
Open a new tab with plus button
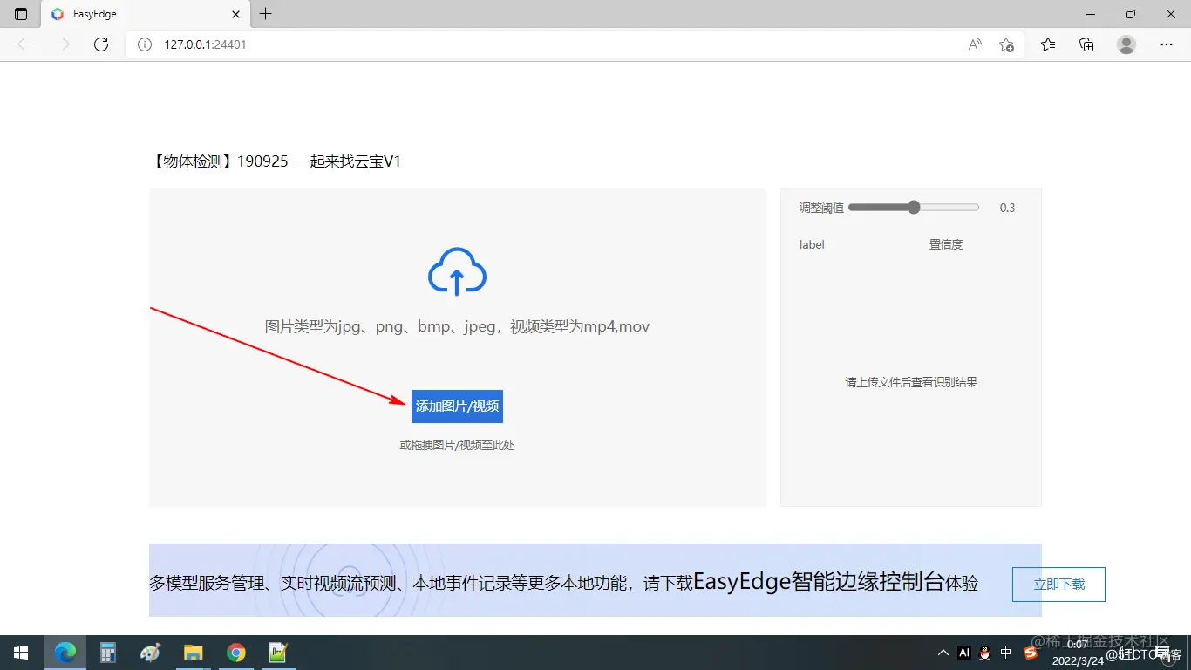point(266,14)
